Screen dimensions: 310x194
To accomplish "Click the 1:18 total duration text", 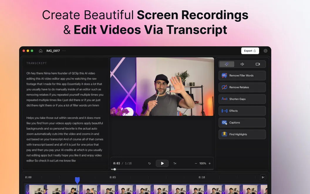I will 128,163.
